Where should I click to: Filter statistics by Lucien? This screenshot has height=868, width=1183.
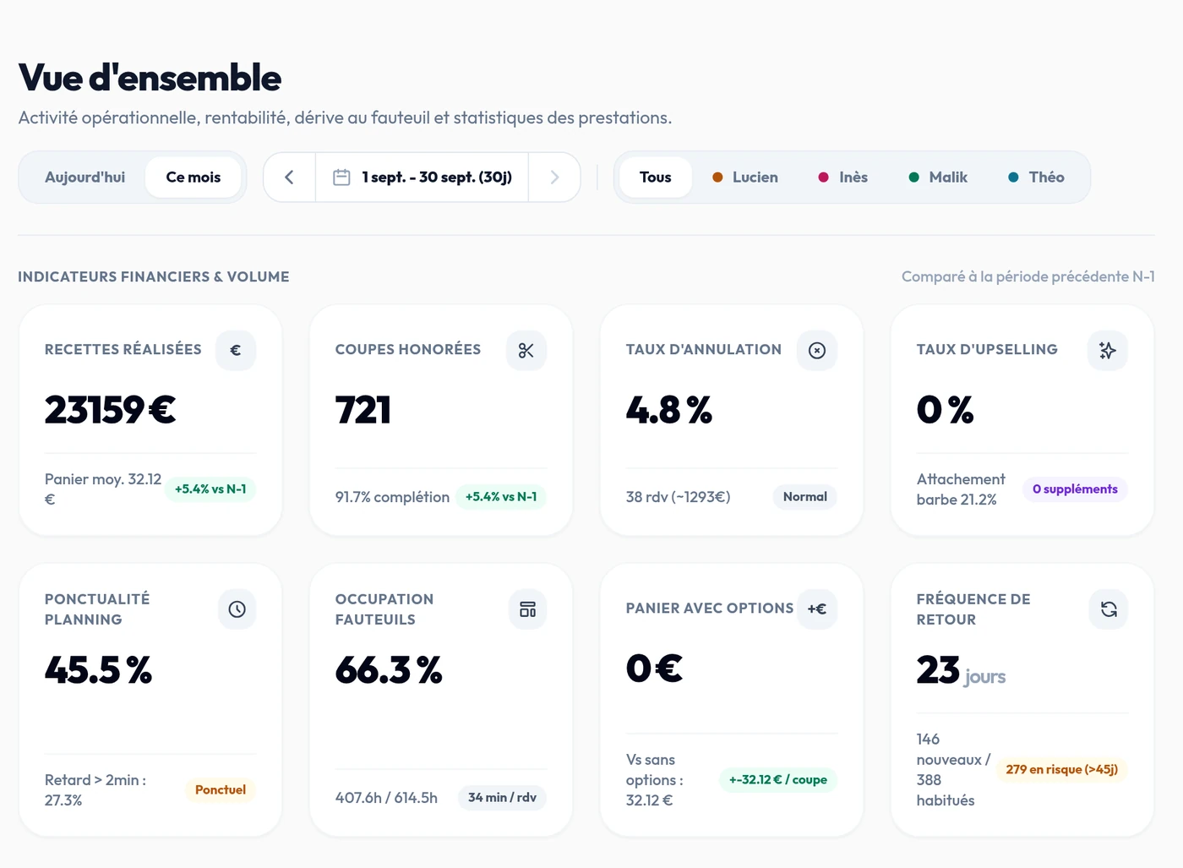coord(745,177)
